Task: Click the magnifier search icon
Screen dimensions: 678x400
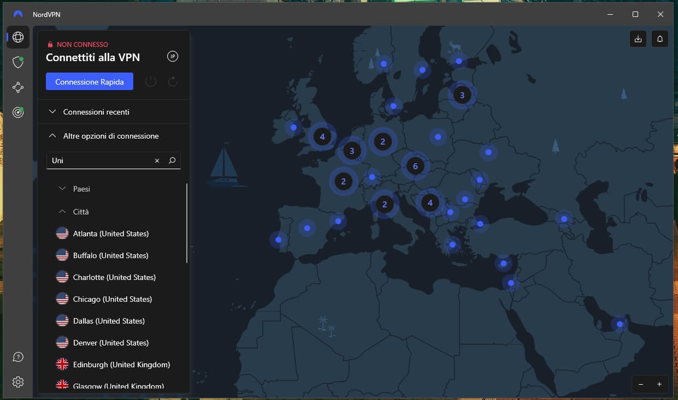Action: point(172,160)
